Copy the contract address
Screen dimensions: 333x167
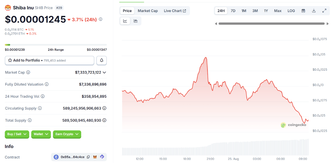88,157
